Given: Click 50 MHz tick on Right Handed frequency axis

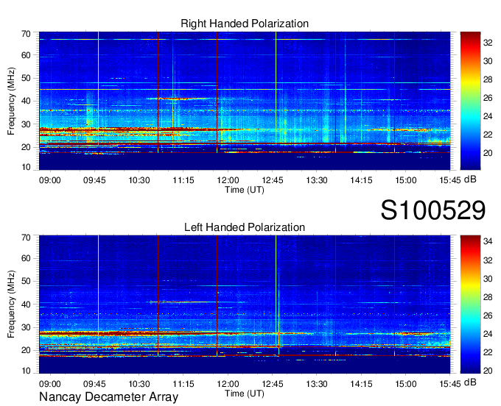Looking at the screenshot, I should [x=26, y=78].
